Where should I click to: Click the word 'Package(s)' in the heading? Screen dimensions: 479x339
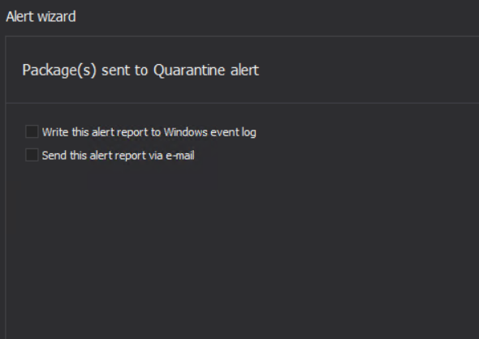[x=59, y=71]
